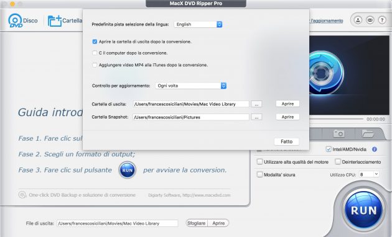This screenshot has width=392, height=237.
Task: Enable shut down computer after conversion checkbox
Action: [95, 53]
